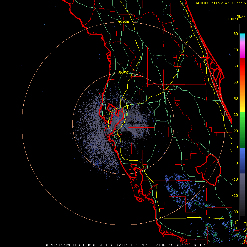
Task: Click the NEXR label above color scale
Action: point(241,16)
